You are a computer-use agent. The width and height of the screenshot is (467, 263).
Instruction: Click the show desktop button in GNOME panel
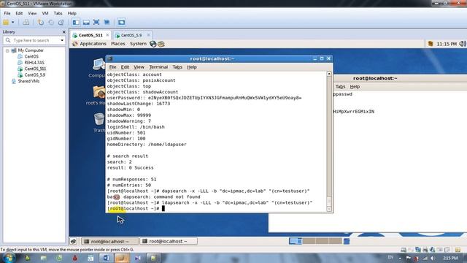(x=74, y=241)
